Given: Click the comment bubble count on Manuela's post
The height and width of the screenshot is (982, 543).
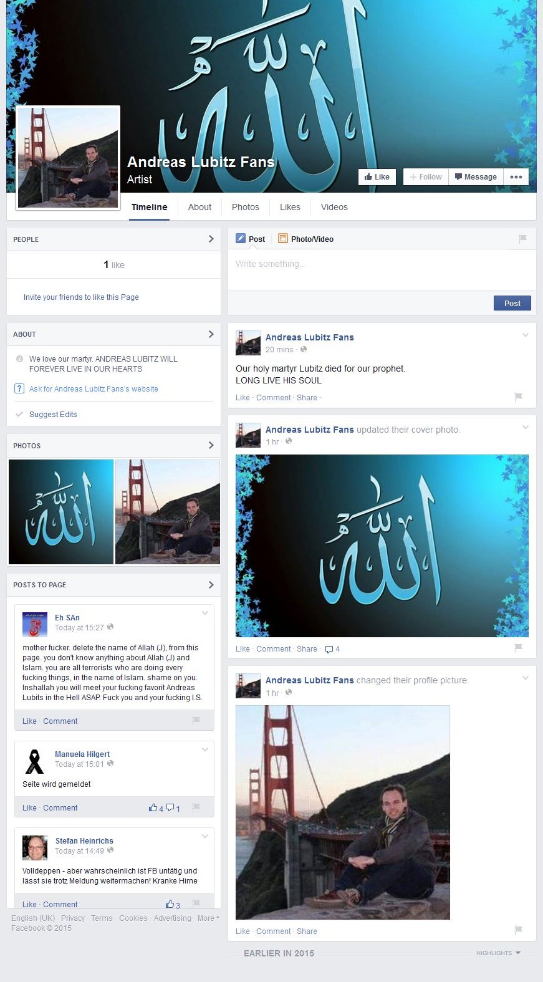Looking at the screenshot, I should (x=173, y=808).
